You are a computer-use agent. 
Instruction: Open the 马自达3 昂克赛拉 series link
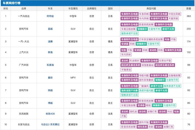(x=50, y=124)
